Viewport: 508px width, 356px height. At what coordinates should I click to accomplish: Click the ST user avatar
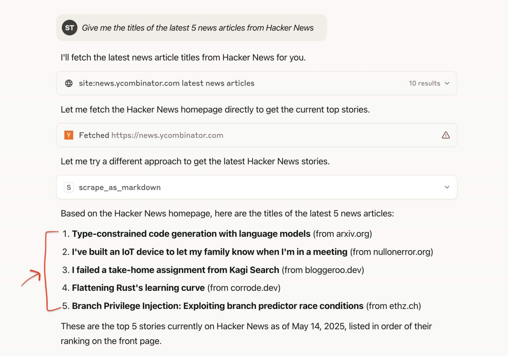69,28
